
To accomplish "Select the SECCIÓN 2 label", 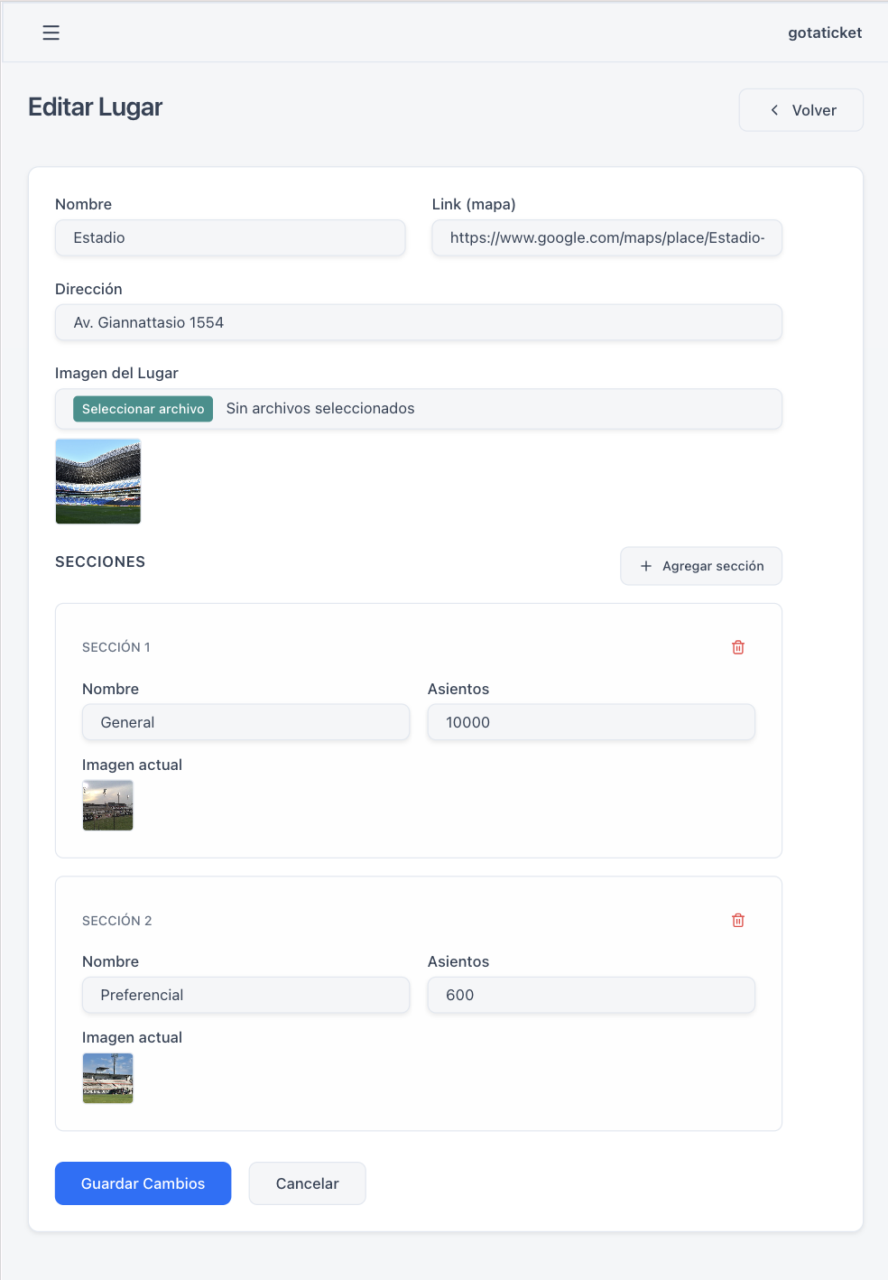I will tap(116, 920).
